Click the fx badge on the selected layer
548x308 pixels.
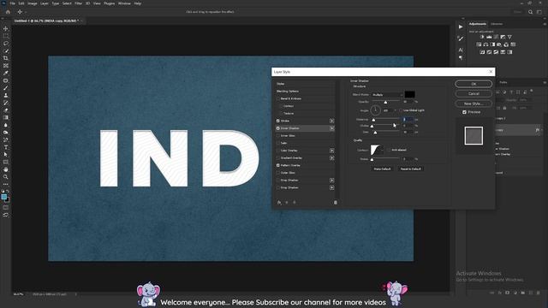click(x=538, y=130)
